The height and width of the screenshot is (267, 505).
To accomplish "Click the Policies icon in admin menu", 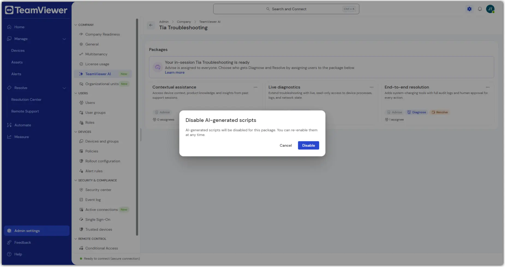I will (81, 151).
